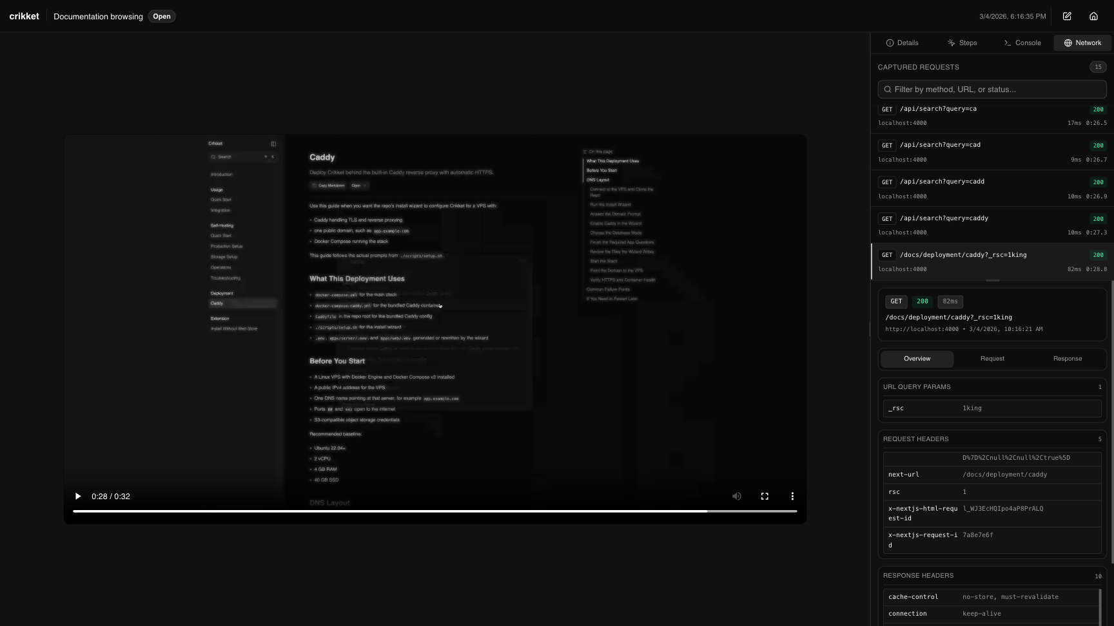Click the next-url header row
The width and height of the screenshot is (1114, 626).
[992, 475]
